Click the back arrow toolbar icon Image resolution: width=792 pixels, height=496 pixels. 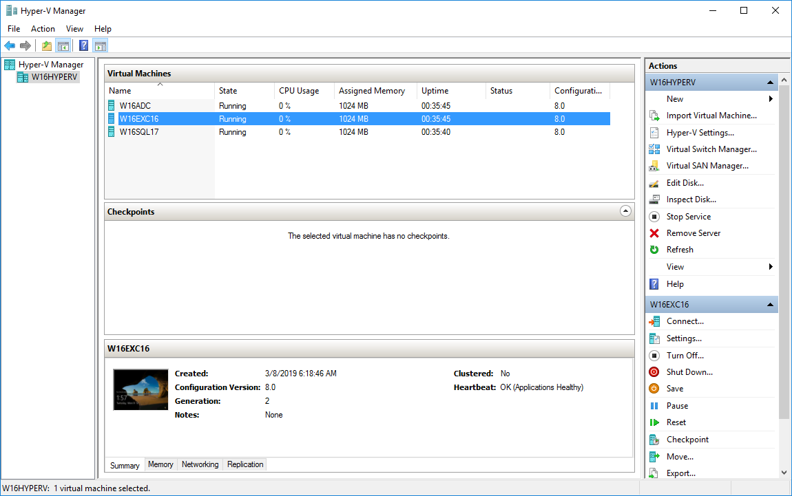click(10, 46)
